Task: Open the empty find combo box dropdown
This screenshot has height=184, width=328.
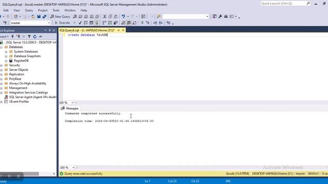Action: click(x=207, y=16)
